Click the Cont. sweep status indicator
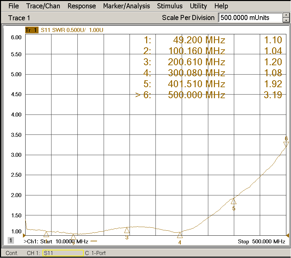Image resolution: width=291 pixels, height=258 pixels. click(12, 253)
